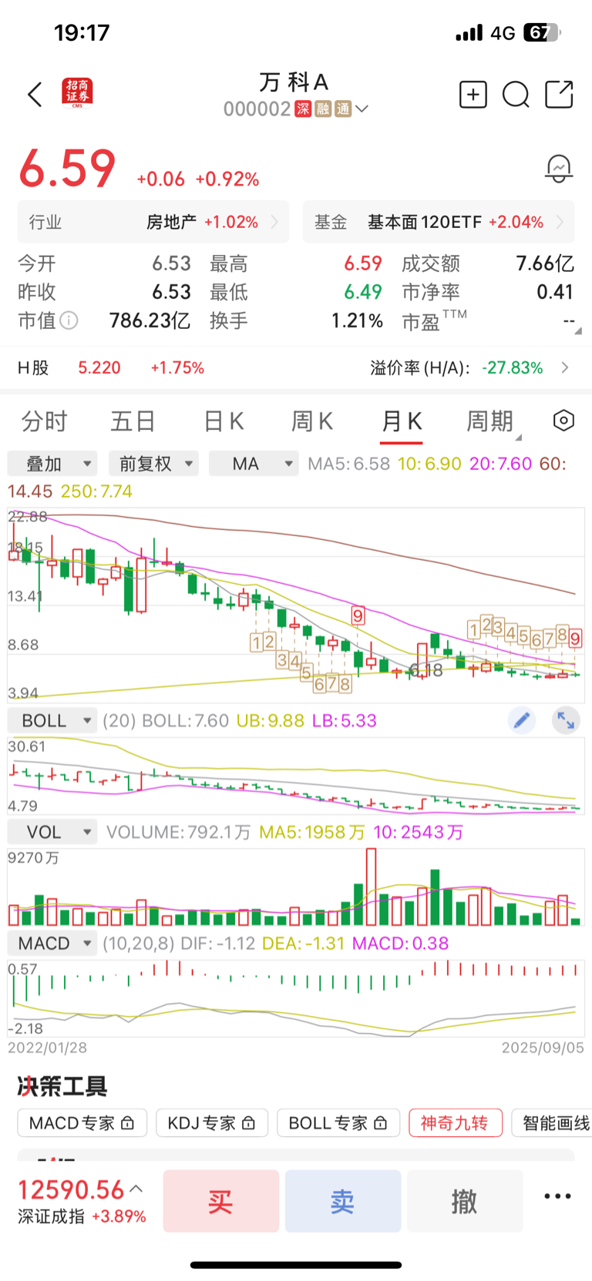Tap 市净率 0.41 value
Screen dimensions: 592x1281
coord(555,292)
